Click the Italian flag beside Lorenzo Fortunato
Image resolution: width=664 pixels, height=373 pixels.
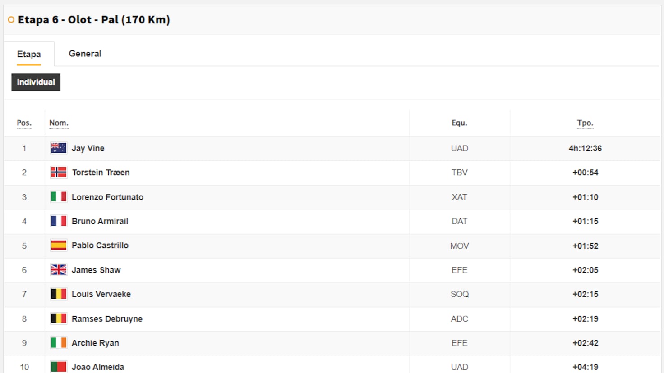point(59,197)
